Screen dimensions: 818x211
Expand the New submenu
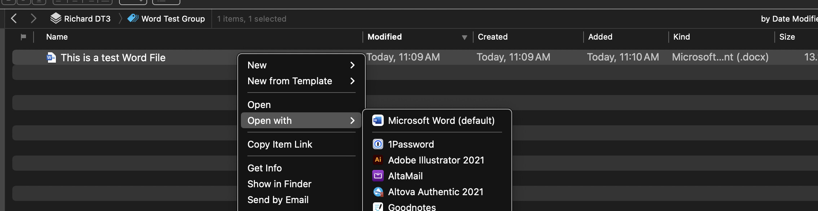(301, 65)
